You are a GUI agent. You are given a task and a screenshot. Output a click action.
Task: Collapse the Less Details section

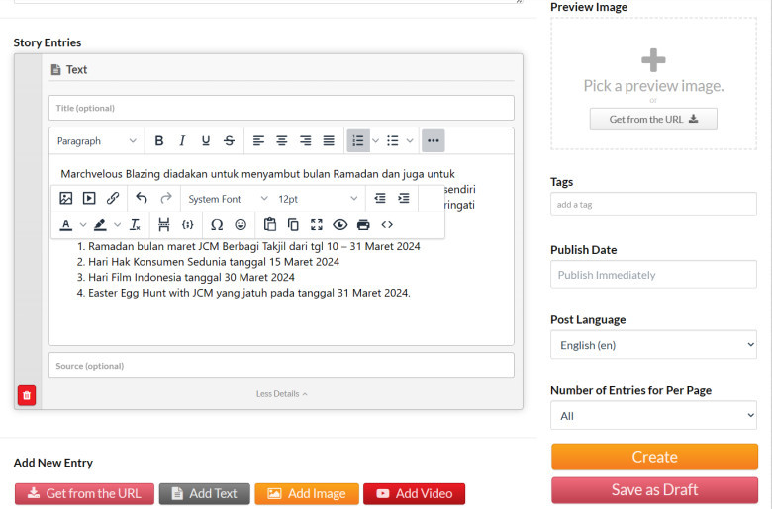click(x=281, y=394)
